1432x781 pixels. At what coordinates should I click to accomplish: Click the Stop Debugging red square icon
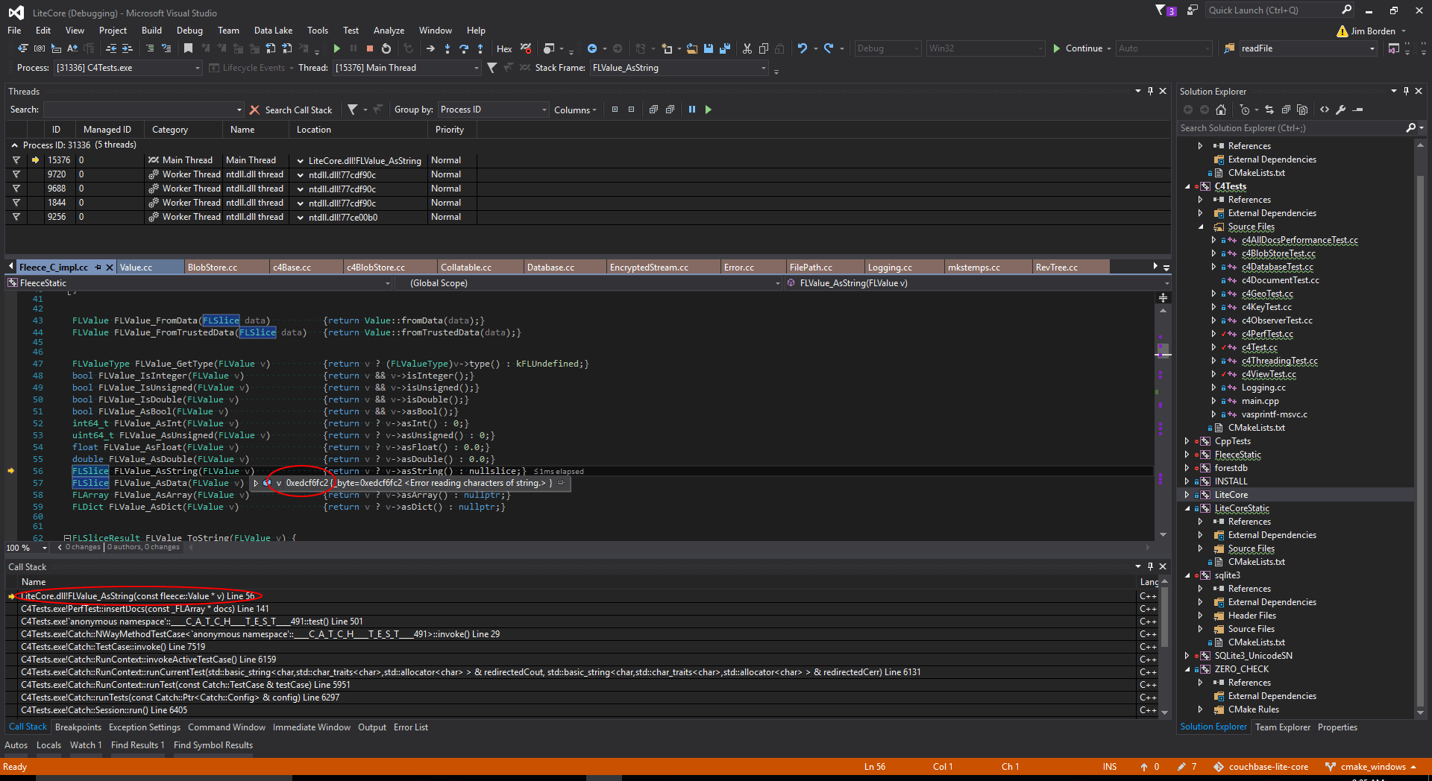click(369, 48)
